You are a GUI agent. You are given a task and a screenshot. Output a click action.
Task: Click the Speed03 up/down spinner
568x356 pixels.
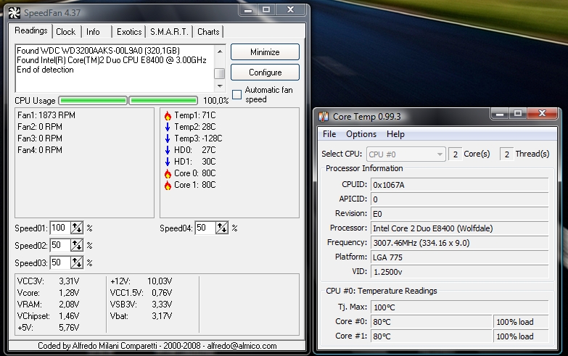point(76,262)
